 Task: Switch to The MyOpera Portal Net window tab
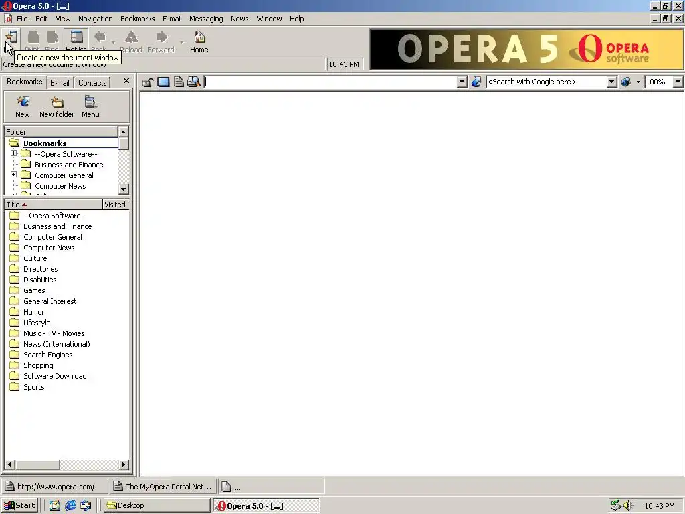click(x=163, y=487)
